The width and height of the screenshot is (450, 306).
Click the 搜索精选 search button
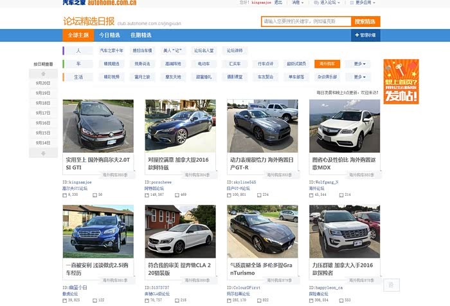pos(366,21)
